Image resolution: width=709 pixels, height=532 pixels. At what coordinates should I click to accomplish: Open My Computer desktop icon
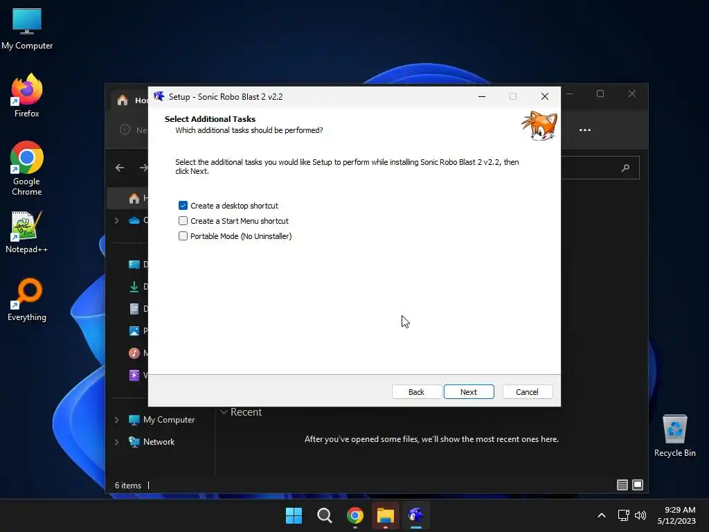pyautogui.click(x=27, y=28)
